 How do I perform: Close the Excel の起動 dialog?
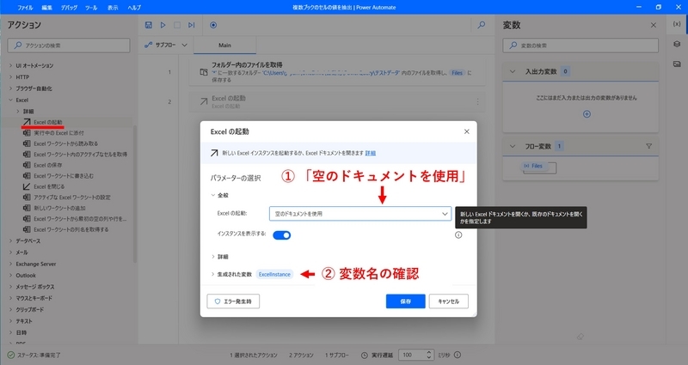pyautogui.click(x=466, y=131)
